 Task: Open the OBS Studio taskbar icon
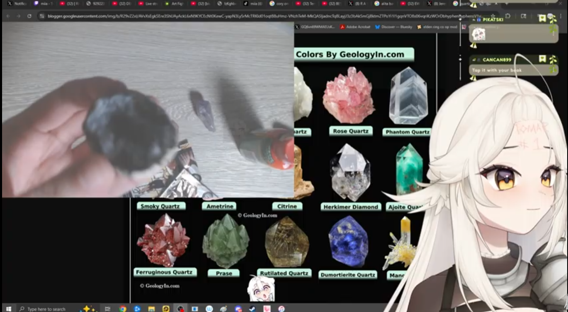click(x=180, y=308)
